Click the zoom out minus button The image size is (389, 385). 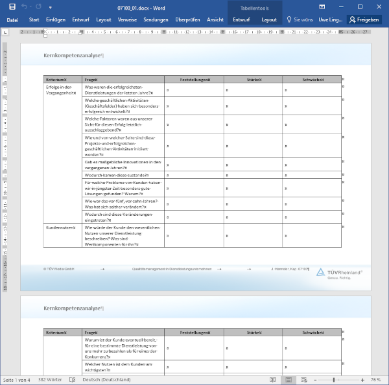point(314,380)
